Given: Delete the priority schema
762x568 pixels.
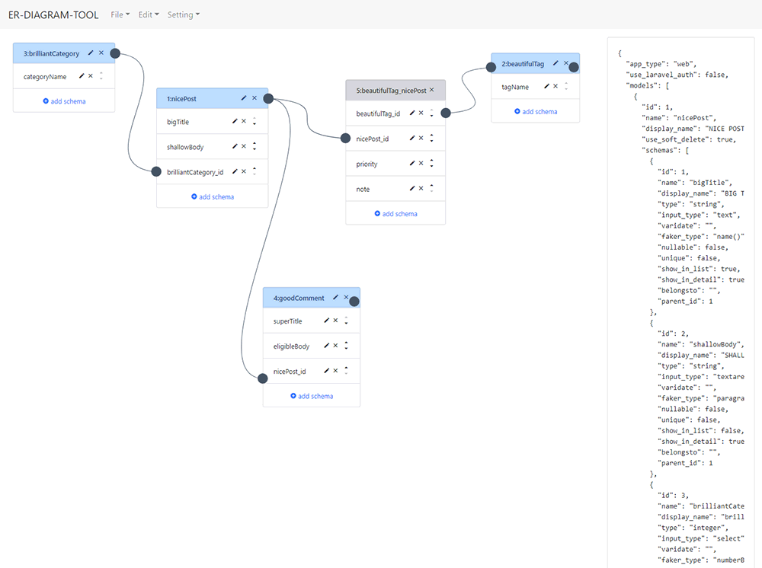Looking at the screenshot, I should click(x=421, y=163).
